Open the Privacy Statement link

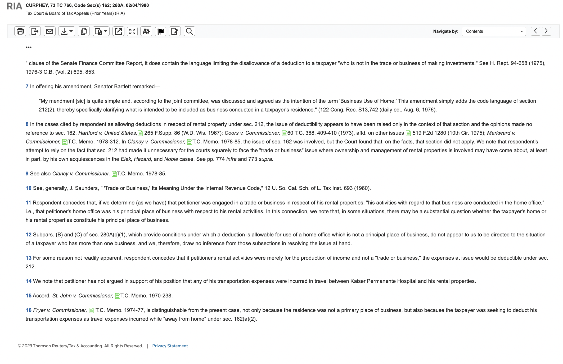coord(170,346)
